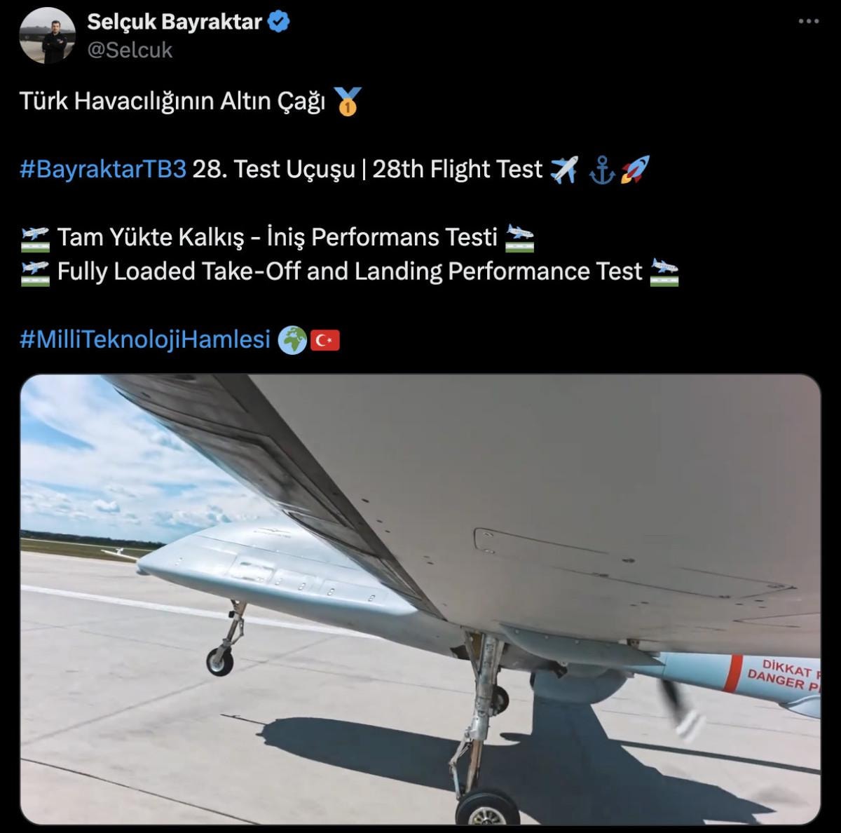Screen dimensions: 841x833
Task: Open the #MilliTeknolojiHamlesi hashtag
Action: pyautogui.click(x=145, y=339)
